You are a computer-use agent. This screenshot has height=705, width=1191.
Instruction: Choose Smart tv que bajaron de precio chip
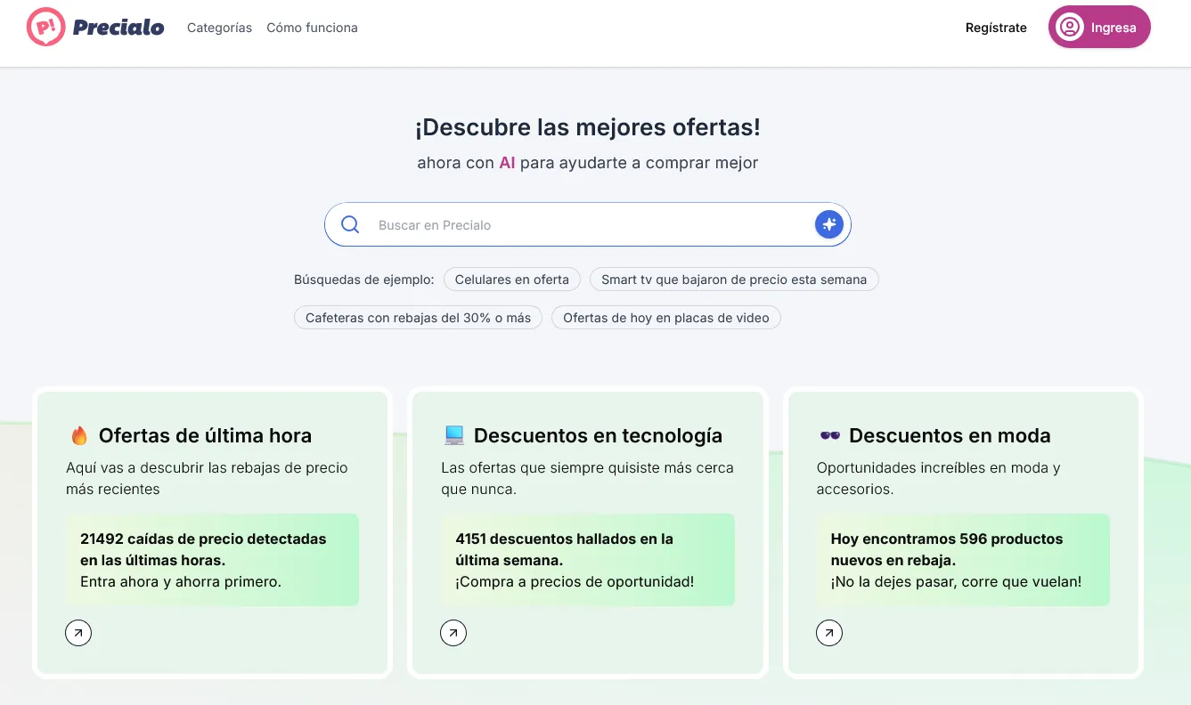click(733, 280)
